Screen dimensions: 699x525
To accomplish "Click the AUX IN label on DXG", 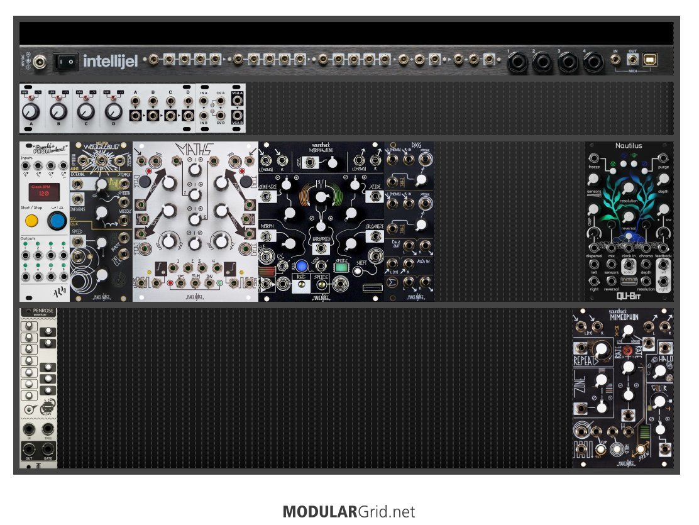I will pyautogui.click(x=424, y=262).
